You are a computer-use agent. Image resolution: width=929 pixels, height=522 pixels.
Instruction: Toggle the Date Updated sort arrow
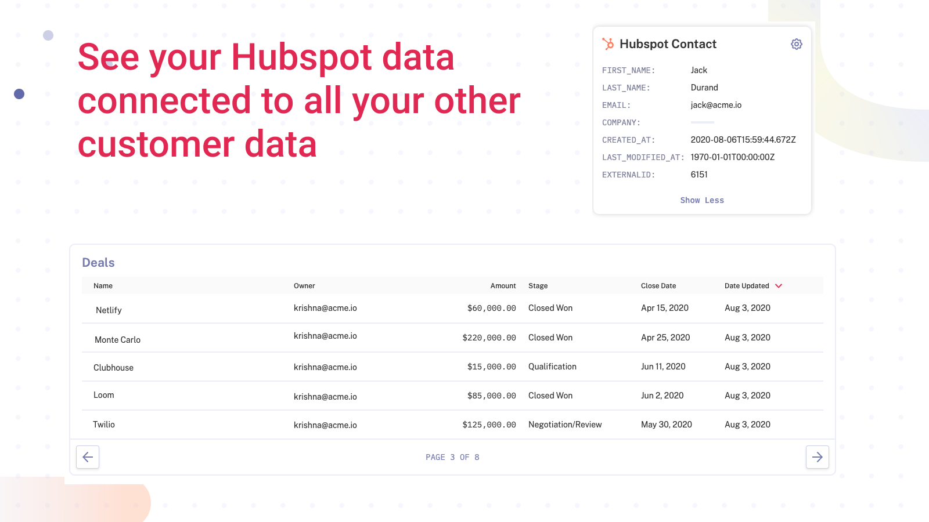click(779, 286)
